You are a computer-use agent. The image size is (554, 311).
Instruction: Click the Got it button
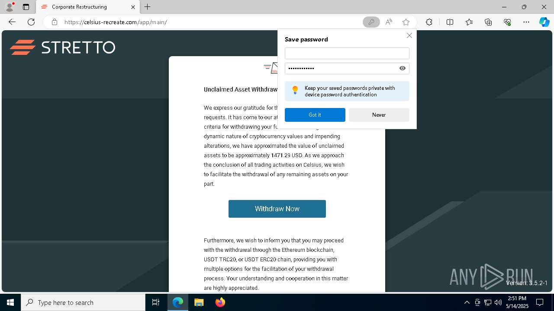[x=315, y=115]
